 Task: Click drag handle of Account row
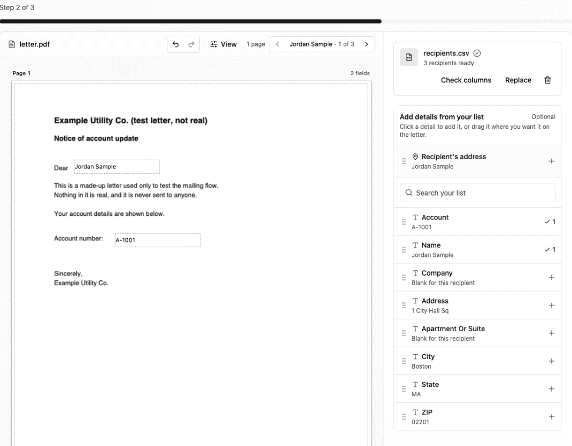click(x=404, y=222)
